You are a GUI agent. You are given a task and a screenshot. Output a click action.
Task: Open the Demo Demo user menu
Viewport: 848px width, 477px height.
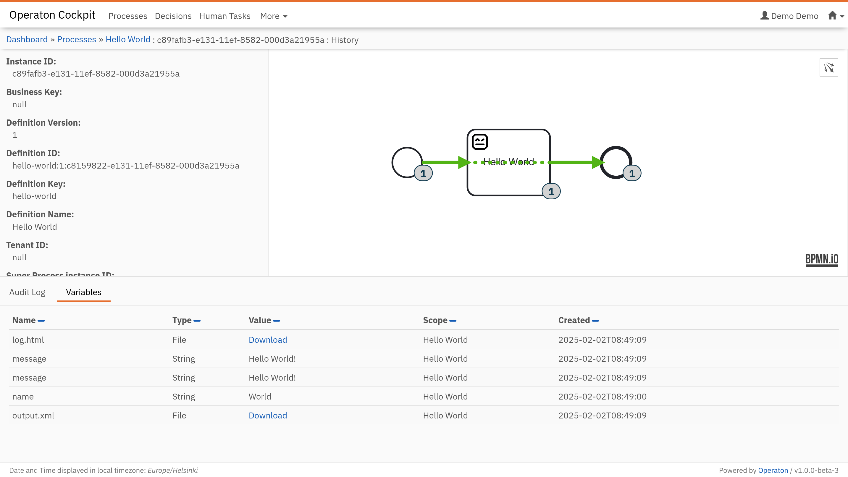tap(789, 16)
